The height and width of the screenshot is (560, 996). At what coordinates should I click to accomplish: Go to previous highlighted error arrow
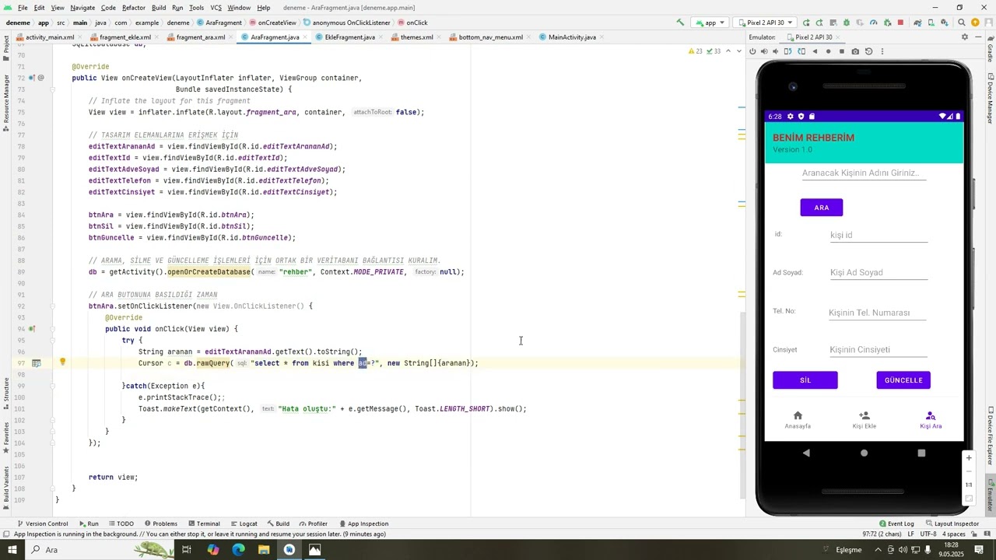point(729,51)
